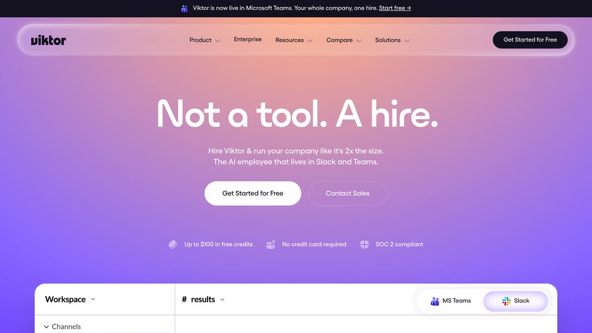Click the 'SOC 2 compliant' text
The width and height of the screenshot is (592, 333).
pyautogui.click(x=399, y=245)
